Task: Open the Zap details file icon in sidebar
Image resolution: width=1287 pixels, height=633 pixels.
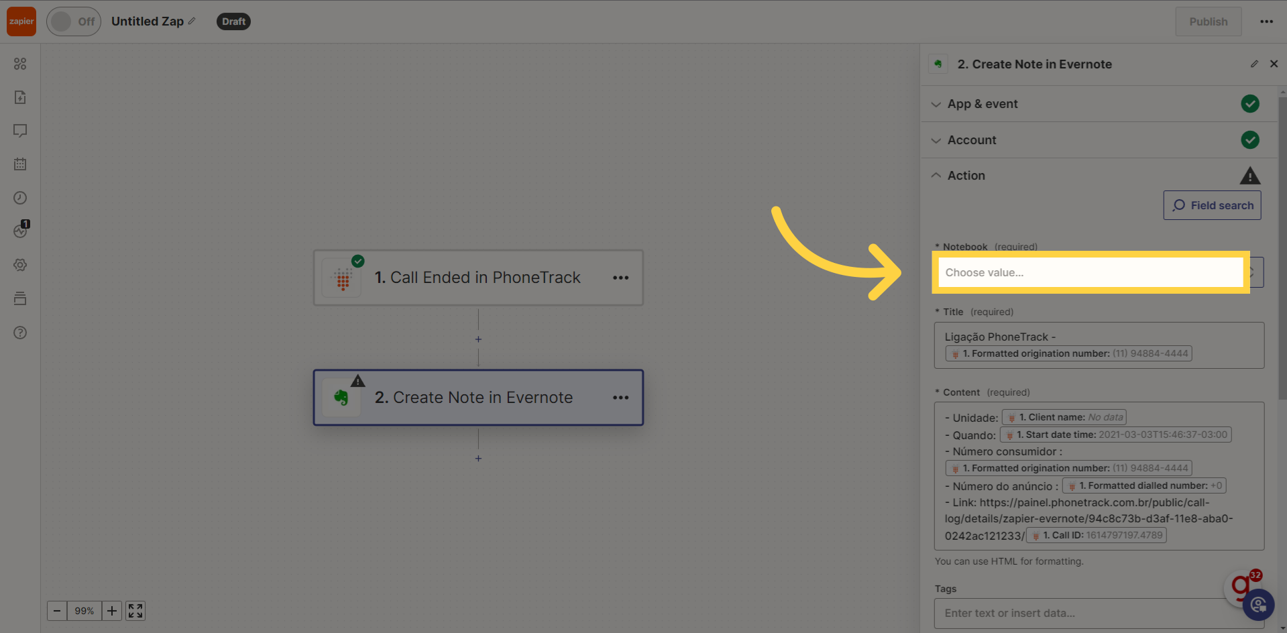Action: 20,97
